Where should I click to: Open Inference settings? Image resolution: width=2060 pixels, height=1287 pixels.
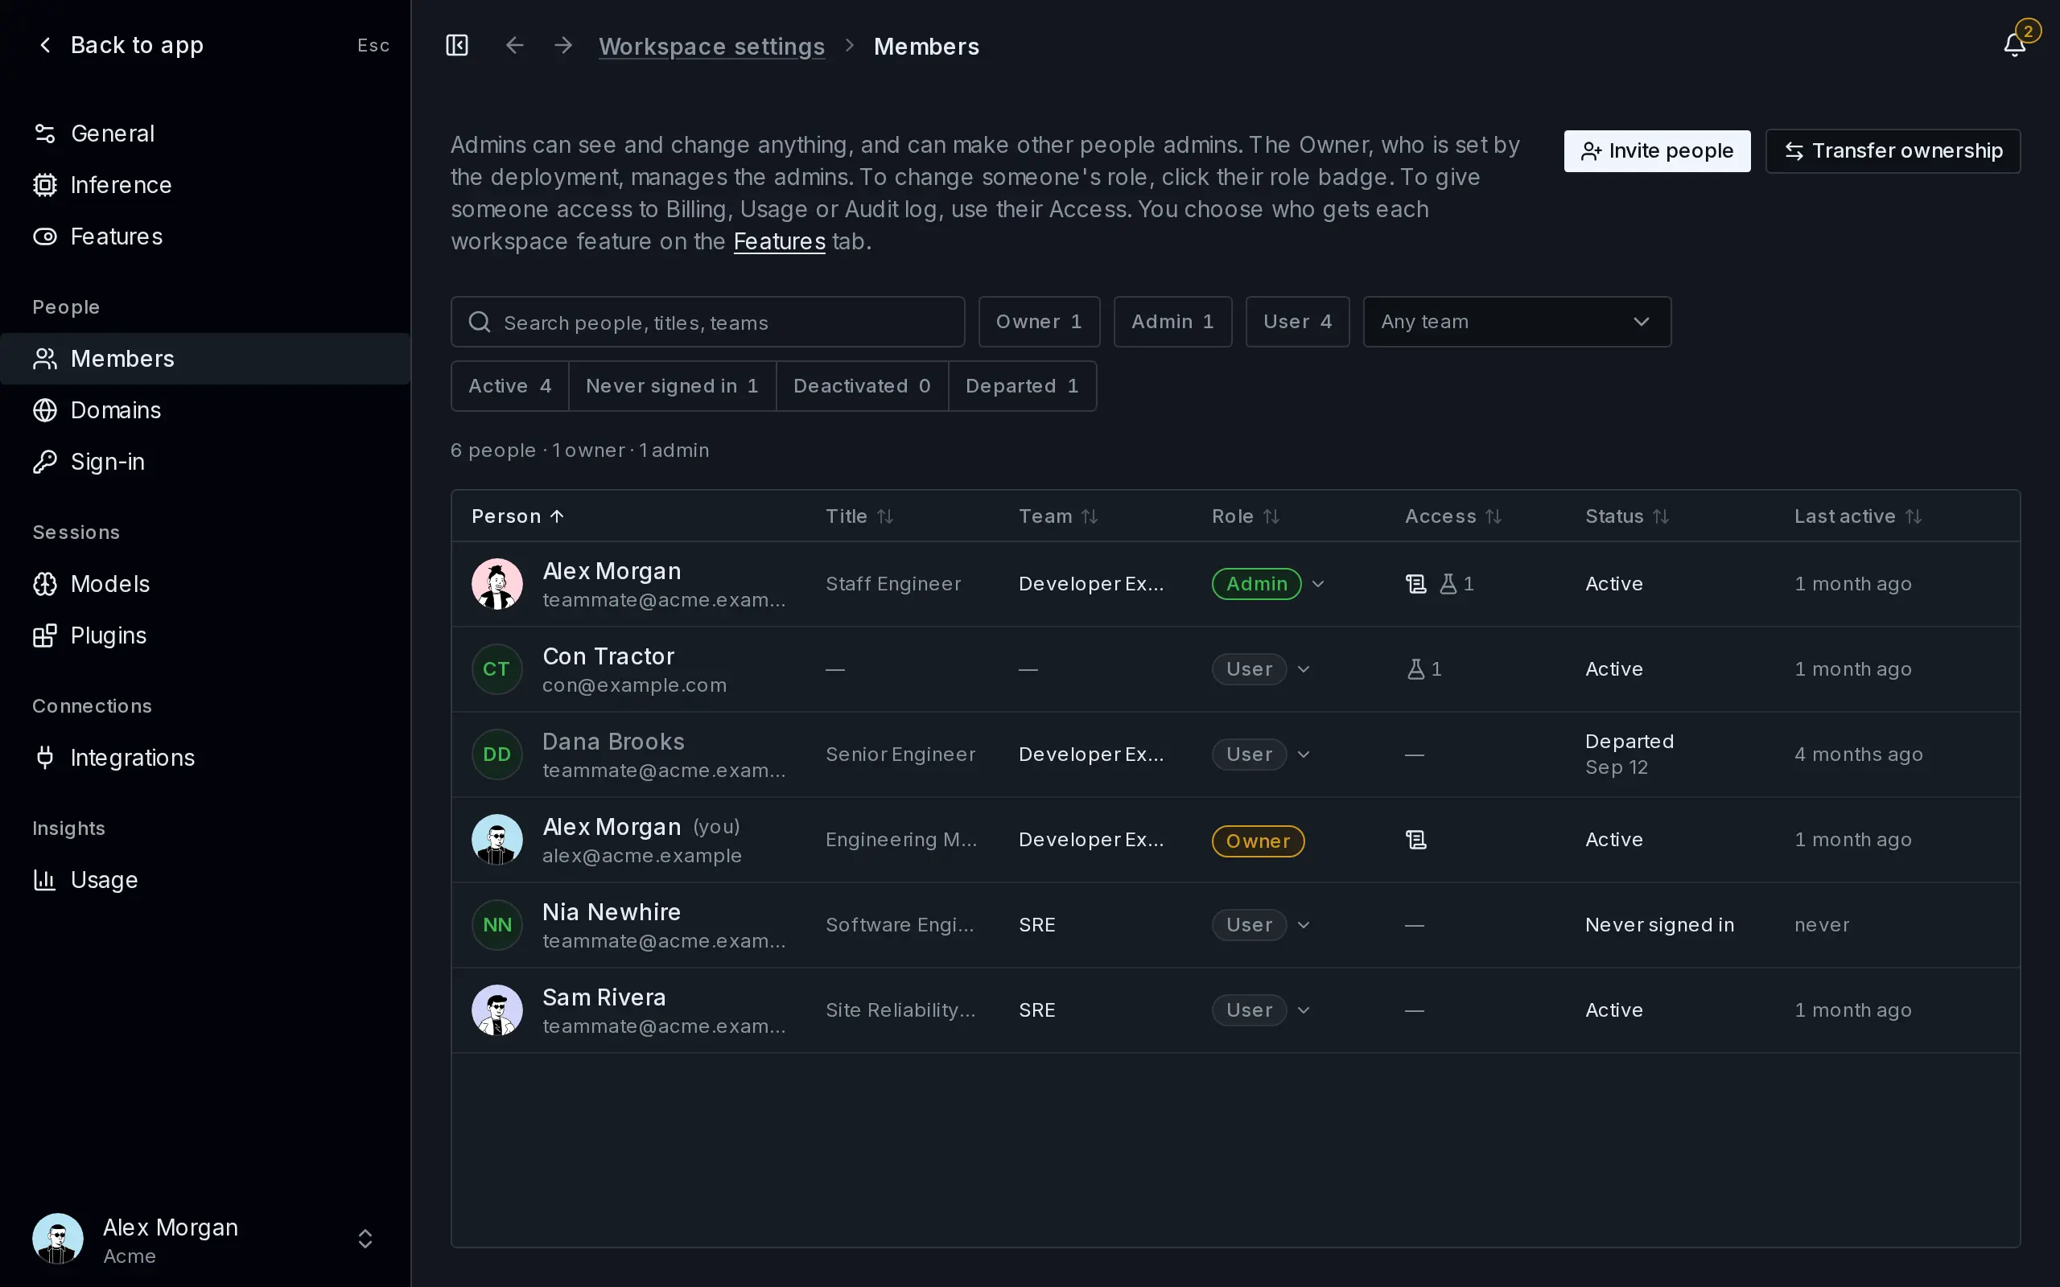click(205, 185)
